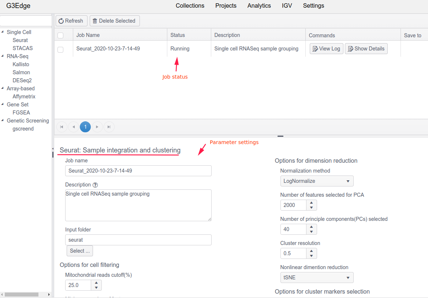Screen dimensions: 428x298
Task: Collapse the Genetic Screening tree node
Action: tap(3, 120)
